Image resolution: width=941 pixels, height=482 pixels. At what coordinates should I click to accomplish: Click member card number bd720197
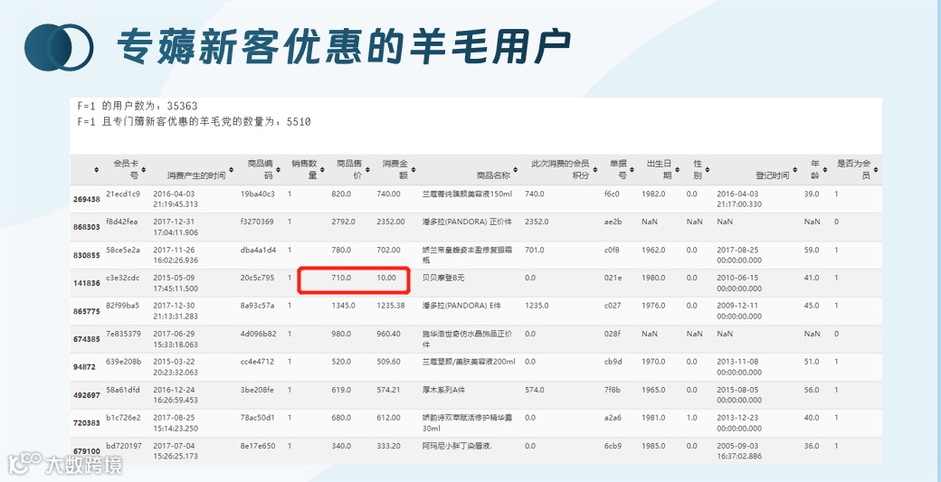tap(124, 446)
